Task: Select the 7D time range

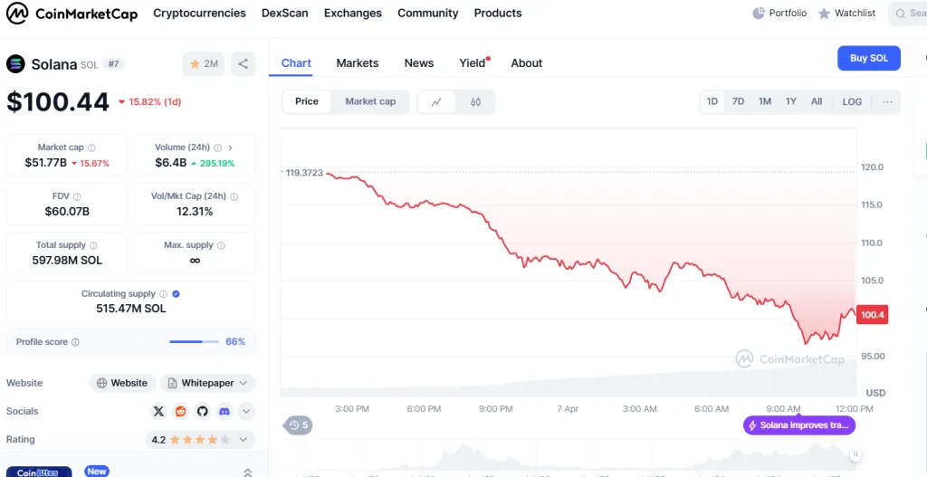Action: click(x=738, y=101)
